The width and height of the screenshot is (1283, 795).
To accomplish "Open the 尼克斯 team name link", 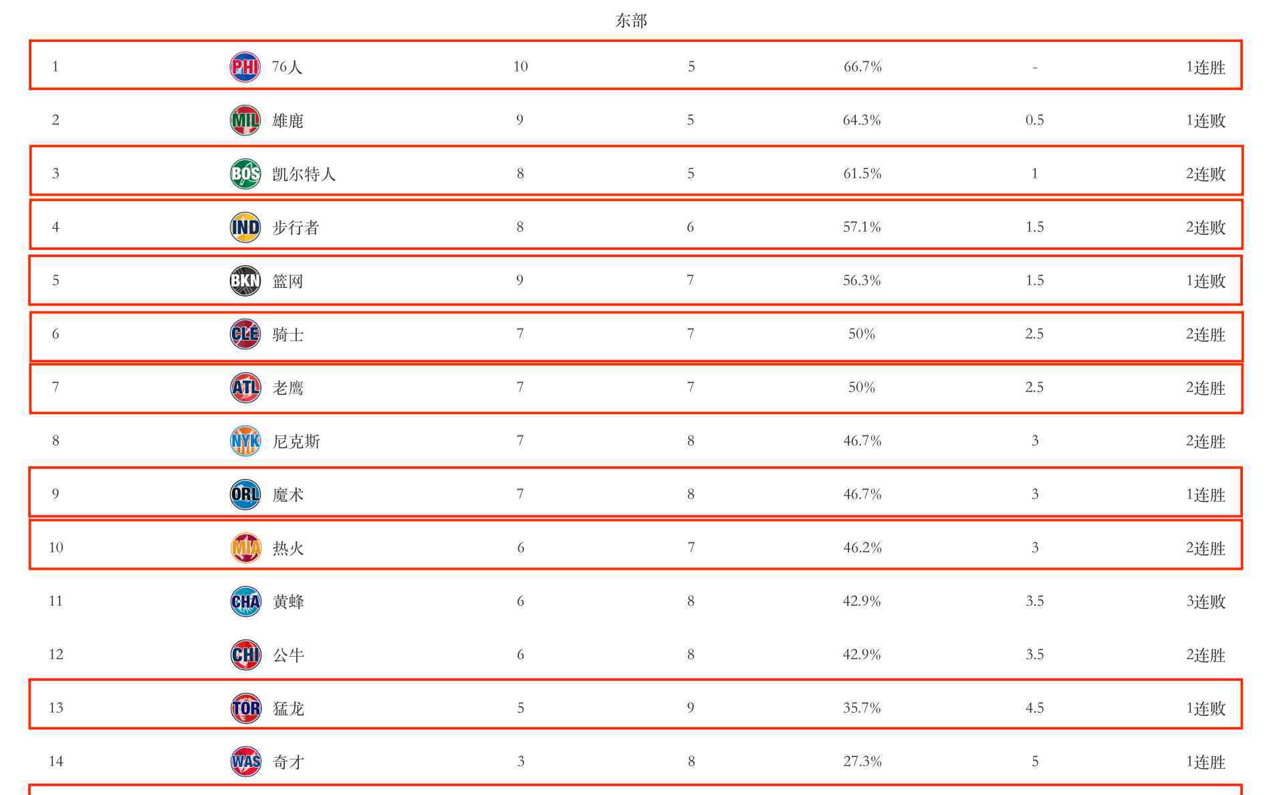I will (296, 442).
